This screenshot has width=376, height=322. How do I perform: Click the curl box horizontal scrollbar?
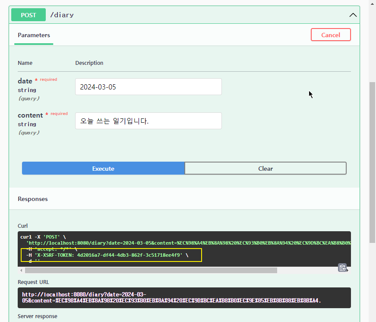click(x=151, y=271)
